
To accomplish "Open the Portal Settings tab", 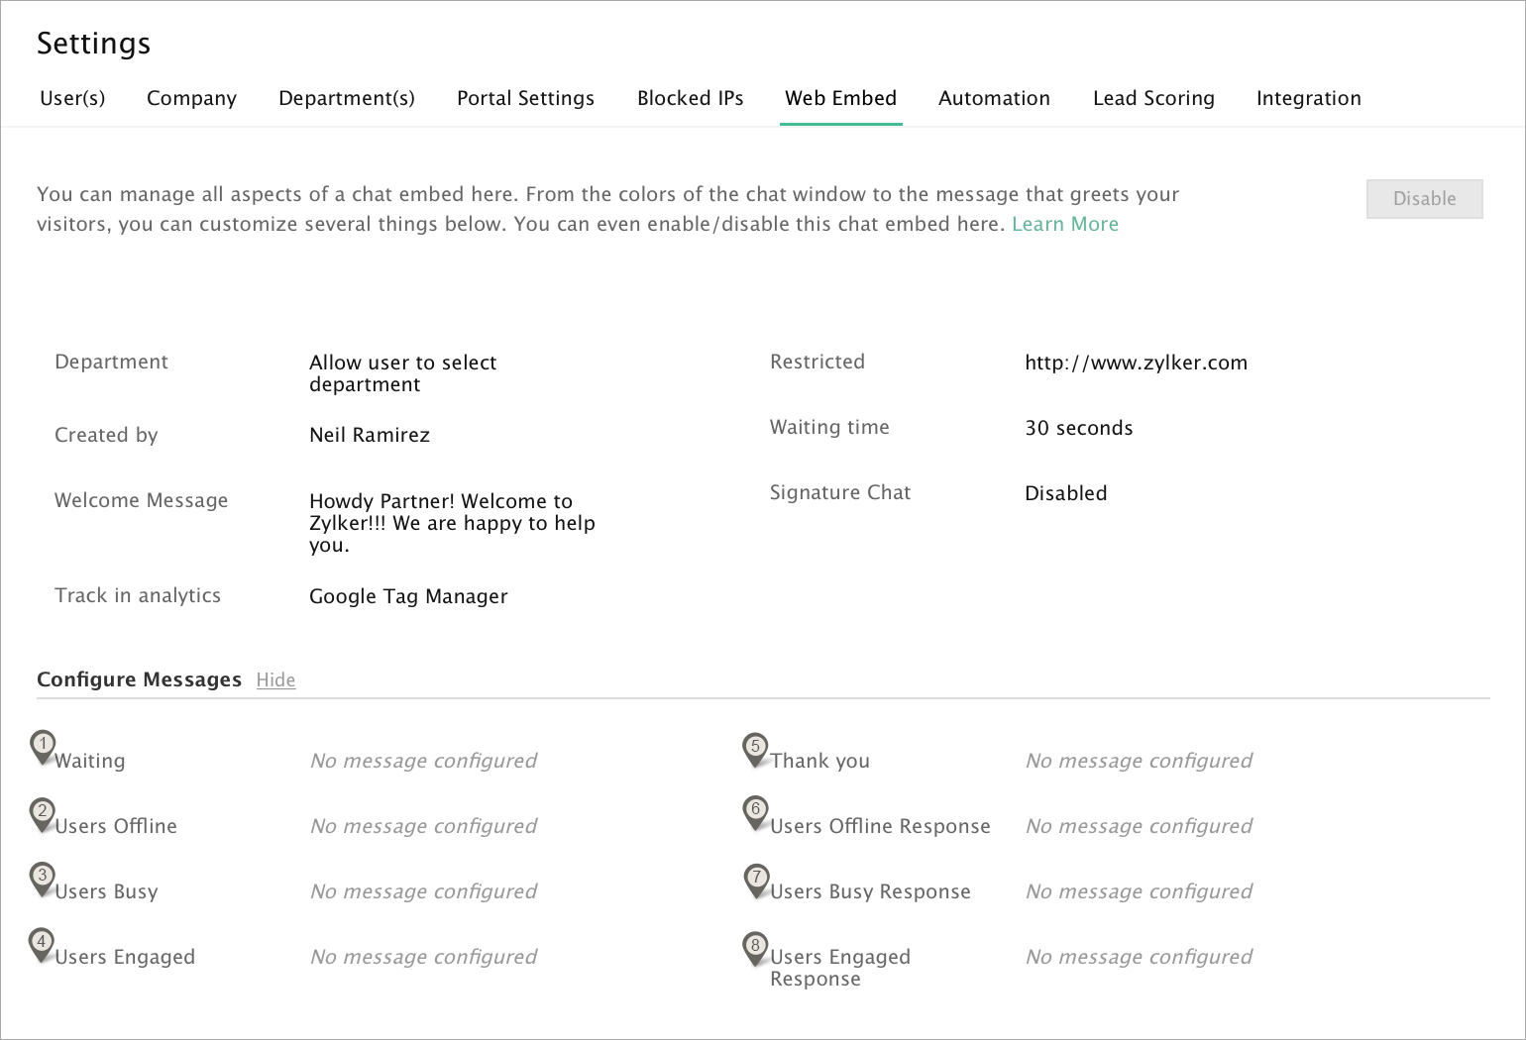I will click(x=525, y=98).
